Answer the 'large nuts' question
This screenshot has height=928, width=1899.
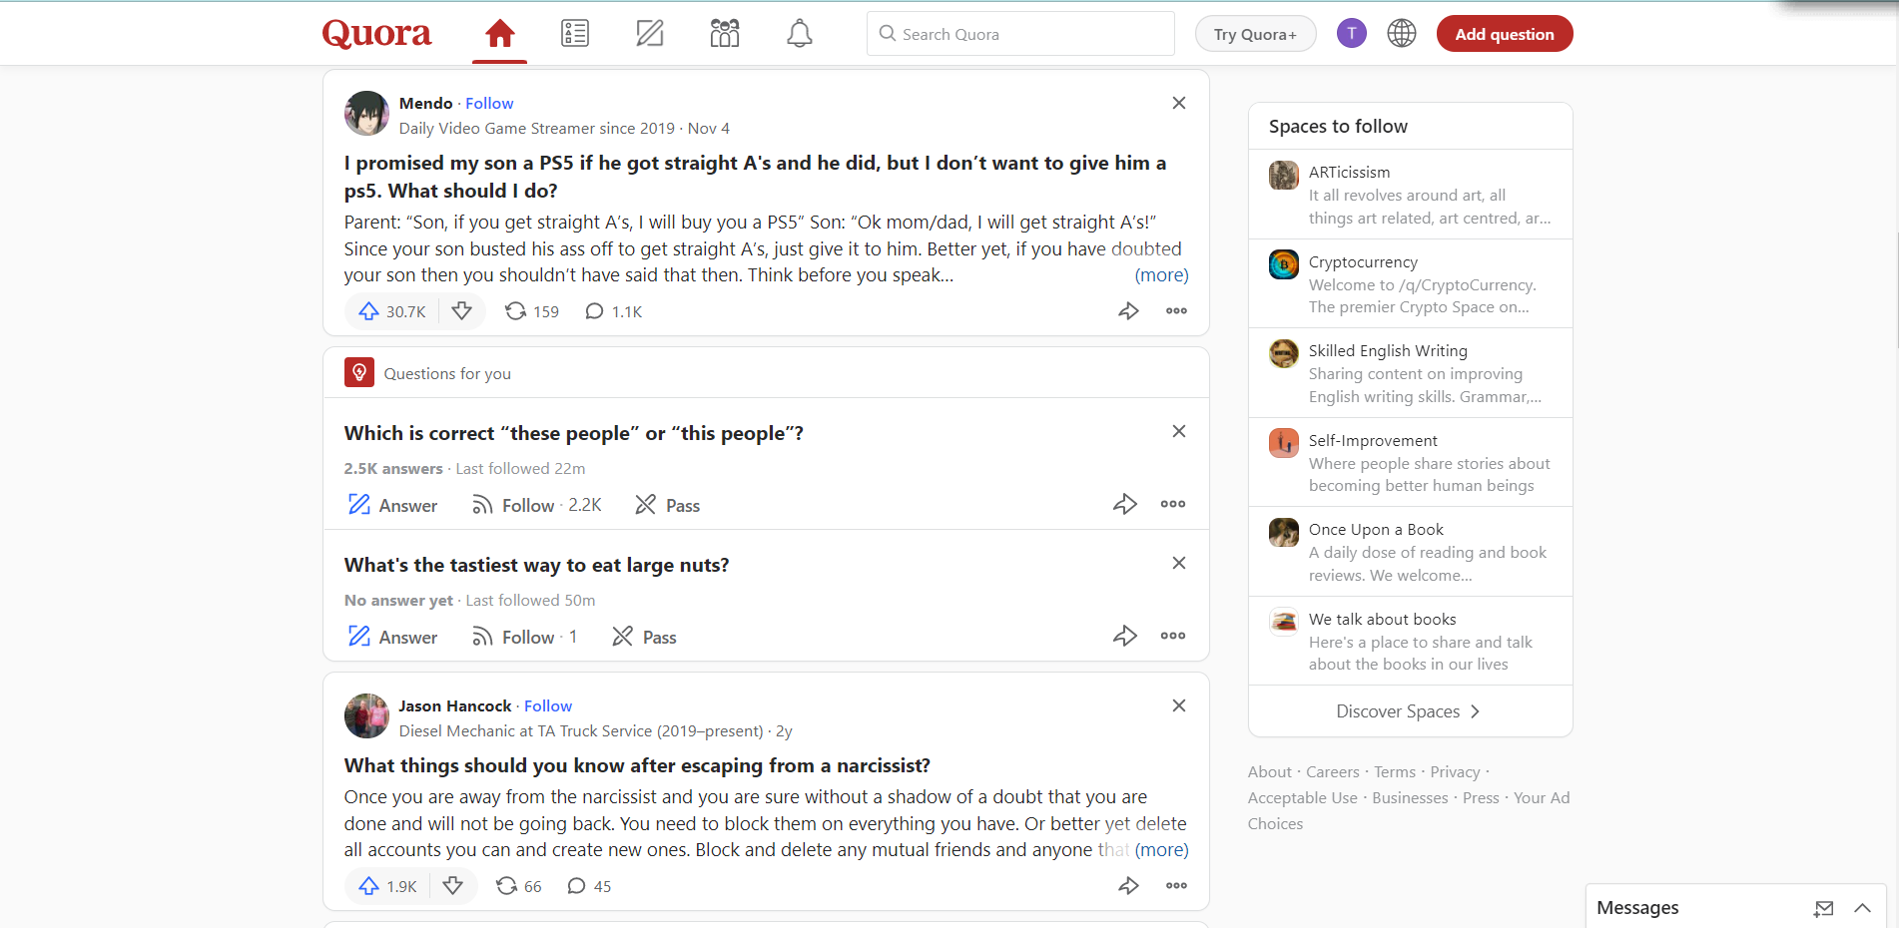[392, 637]
